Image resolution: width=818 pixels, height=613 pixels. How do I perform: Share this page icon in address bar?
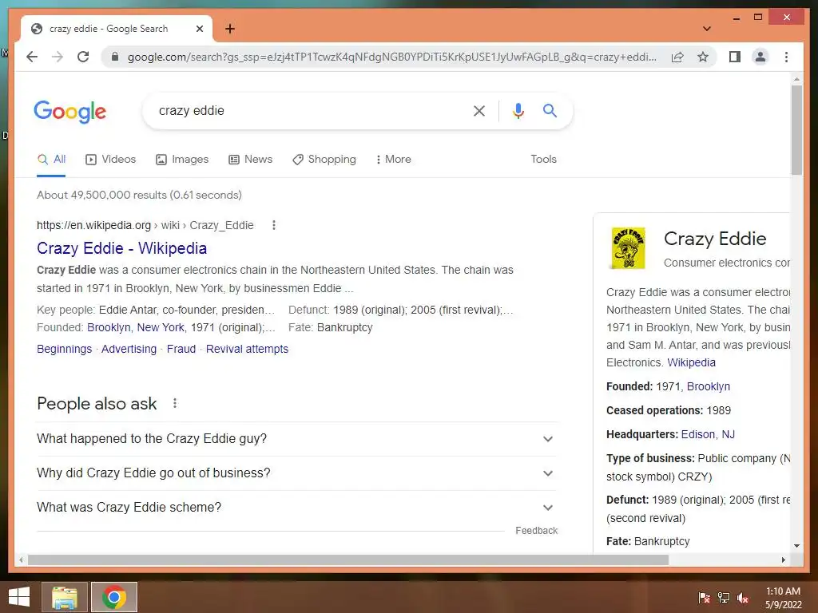(x=677, y=57)
